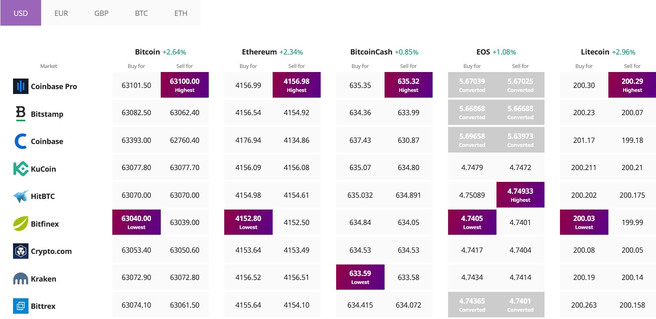Click Kraken Bitcoin buy price 63072.90
Image resolution: width=656 pixels, height=319 pixels.
[136, 277]
